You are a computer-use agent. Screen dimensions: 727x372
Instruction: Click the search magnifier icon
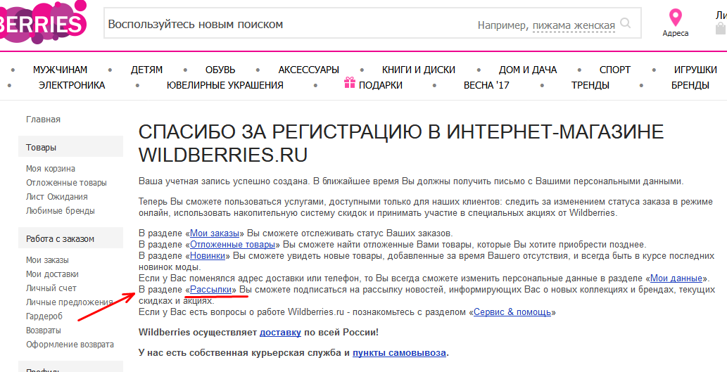coord(626,23)
